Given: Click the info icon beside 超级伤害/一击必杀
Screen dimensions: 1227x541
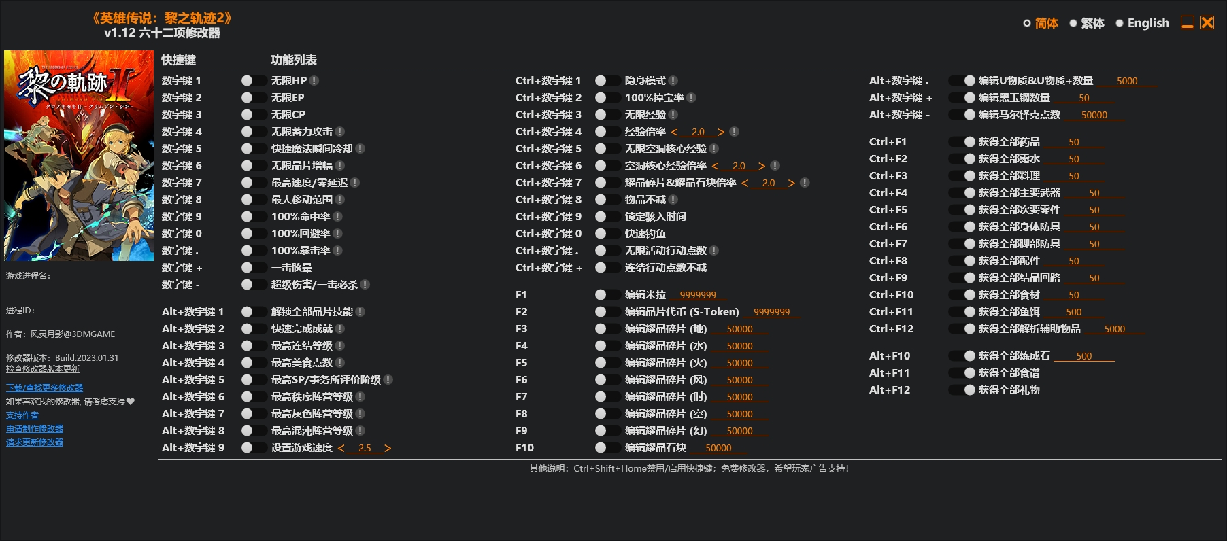Looking at the screenshot, I should (x=365, y=284).
